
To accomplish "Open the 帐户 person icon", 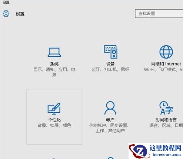I will tap(110, 108).
